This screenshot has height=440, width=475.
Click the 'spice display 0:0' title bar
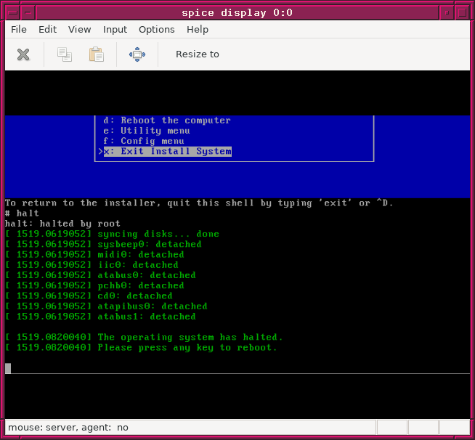click(x=237, y=12)
